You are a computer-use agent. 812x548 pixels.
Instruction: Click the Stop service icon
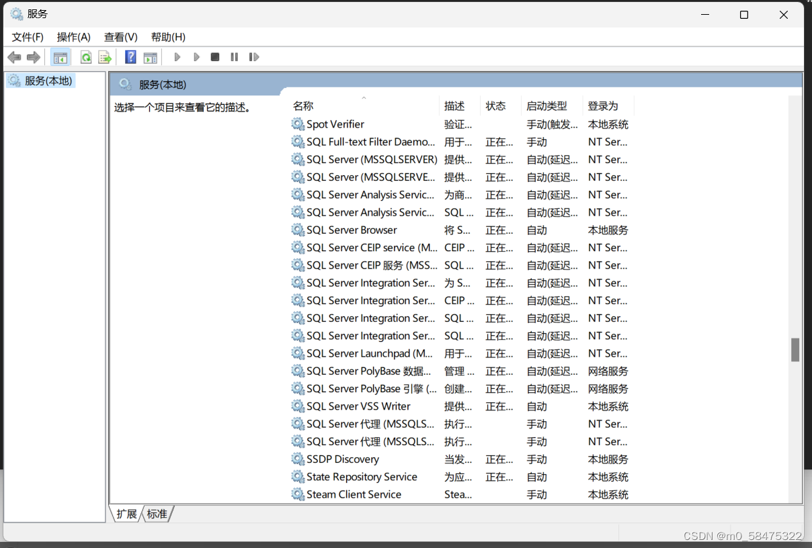[x=214, y=57]
